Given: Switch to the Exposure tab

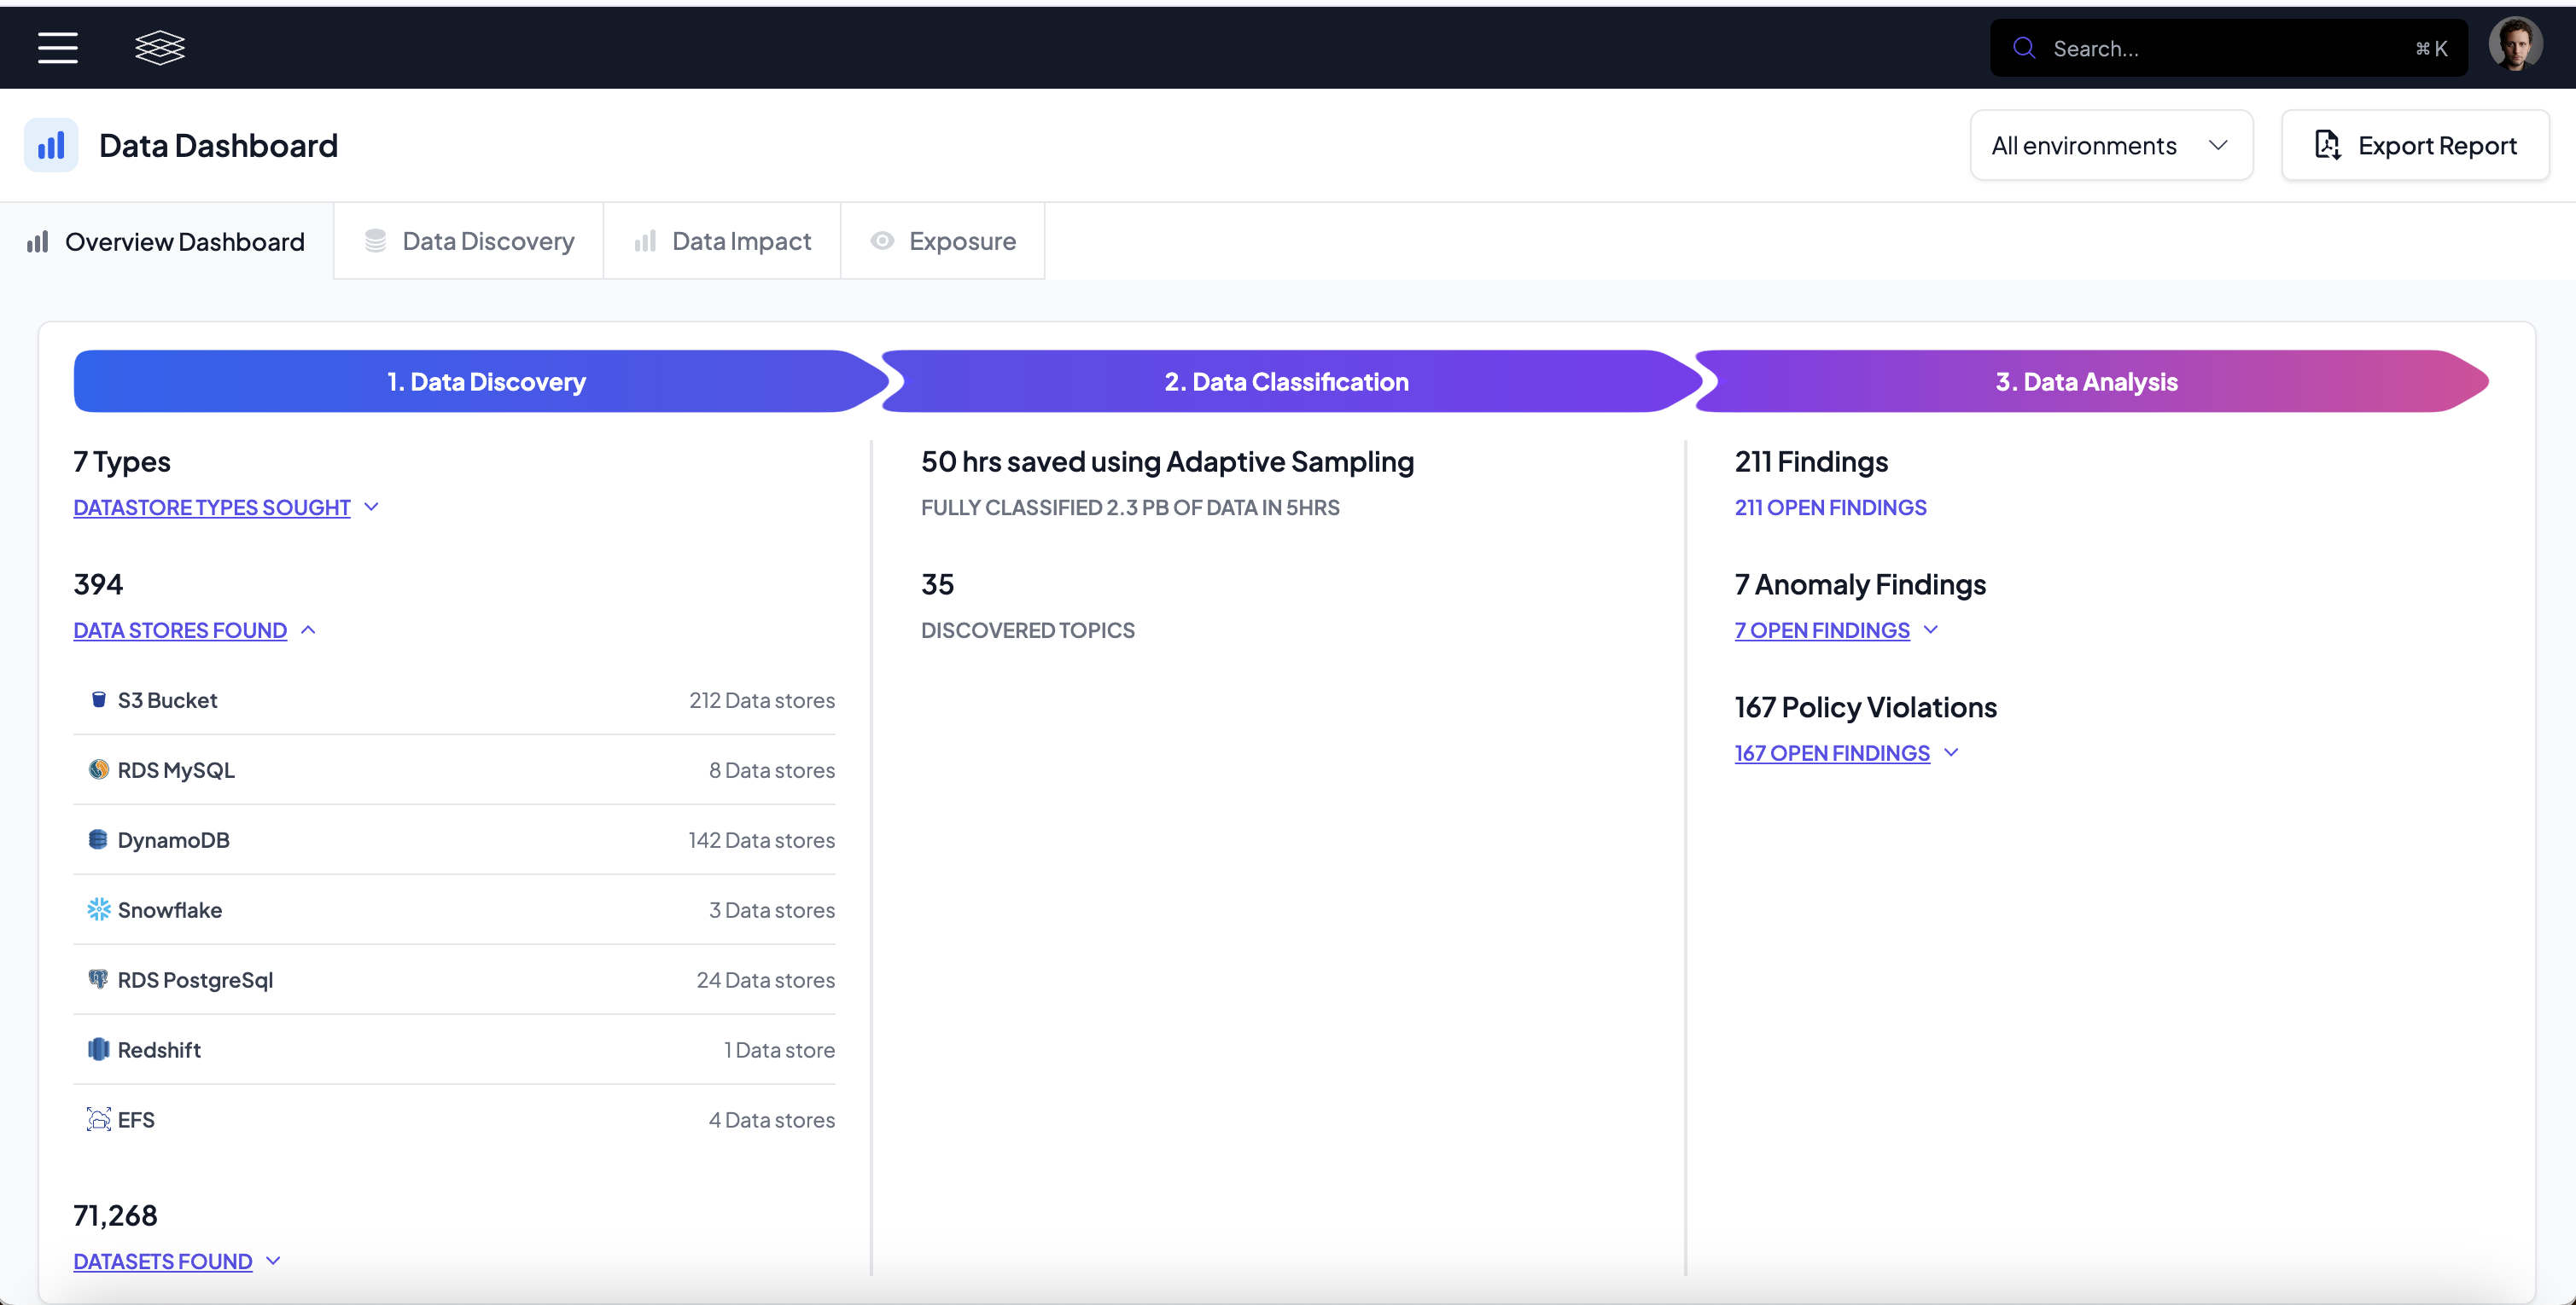Looking at the screenshot, I should click(943, 241).
